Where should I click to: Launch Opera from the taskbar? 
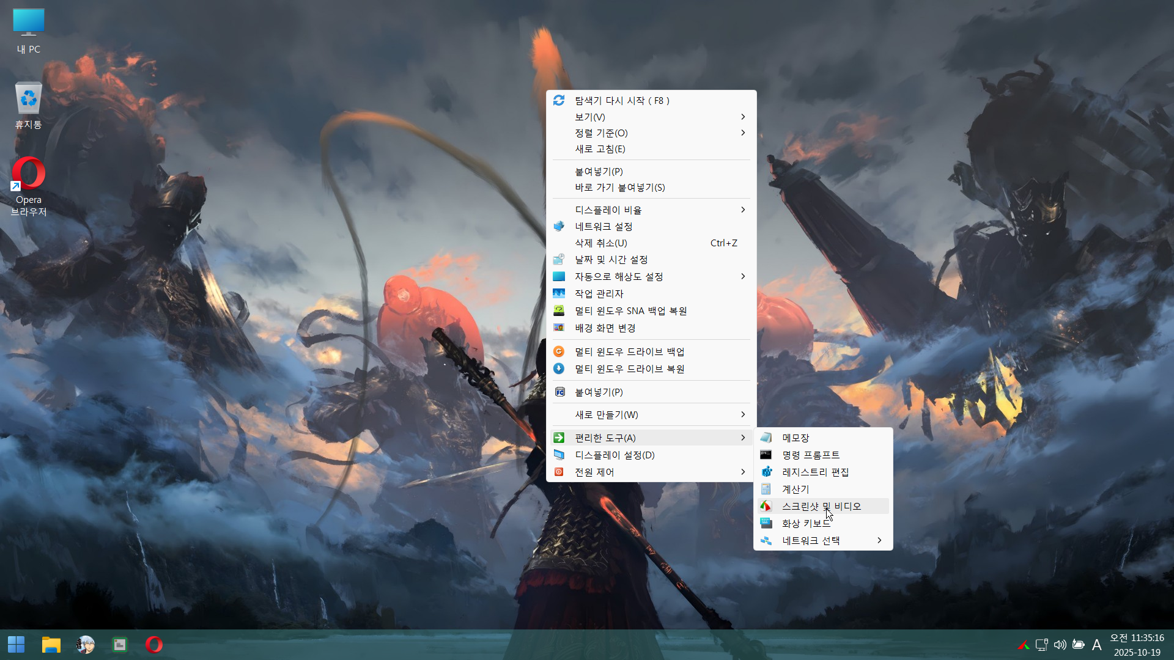coord(153,644)
